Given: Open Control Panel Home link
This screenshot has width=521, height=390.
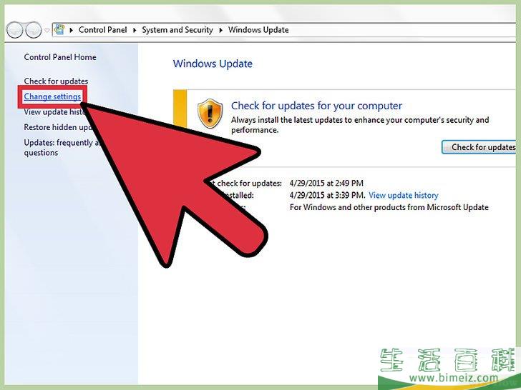Looking at the screenshot, I should coord(60,57).
